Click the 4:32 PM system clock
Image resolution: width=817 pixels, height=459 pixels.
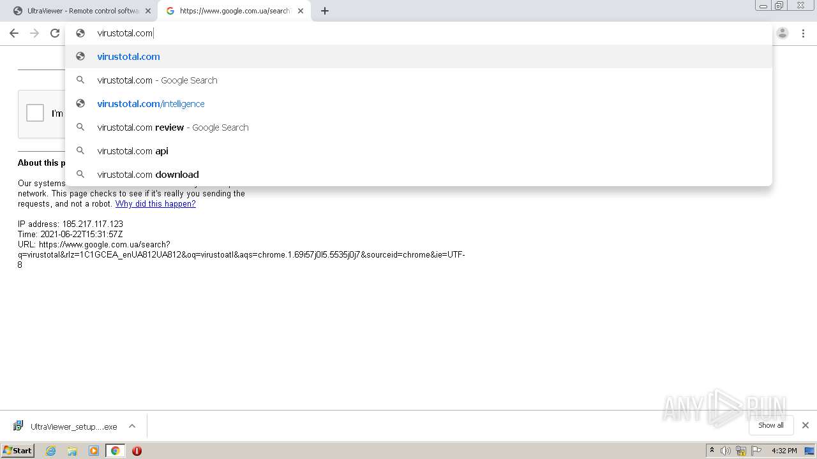[x=784, y=451]
